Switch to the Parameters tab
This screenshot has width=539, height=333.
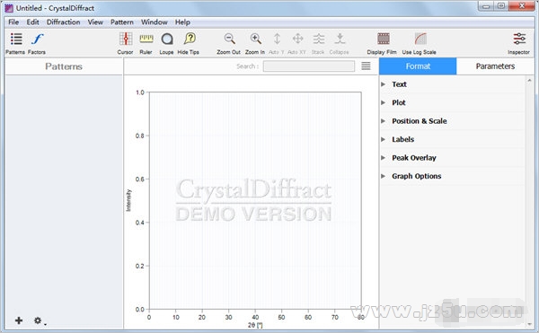click(495, 66)
